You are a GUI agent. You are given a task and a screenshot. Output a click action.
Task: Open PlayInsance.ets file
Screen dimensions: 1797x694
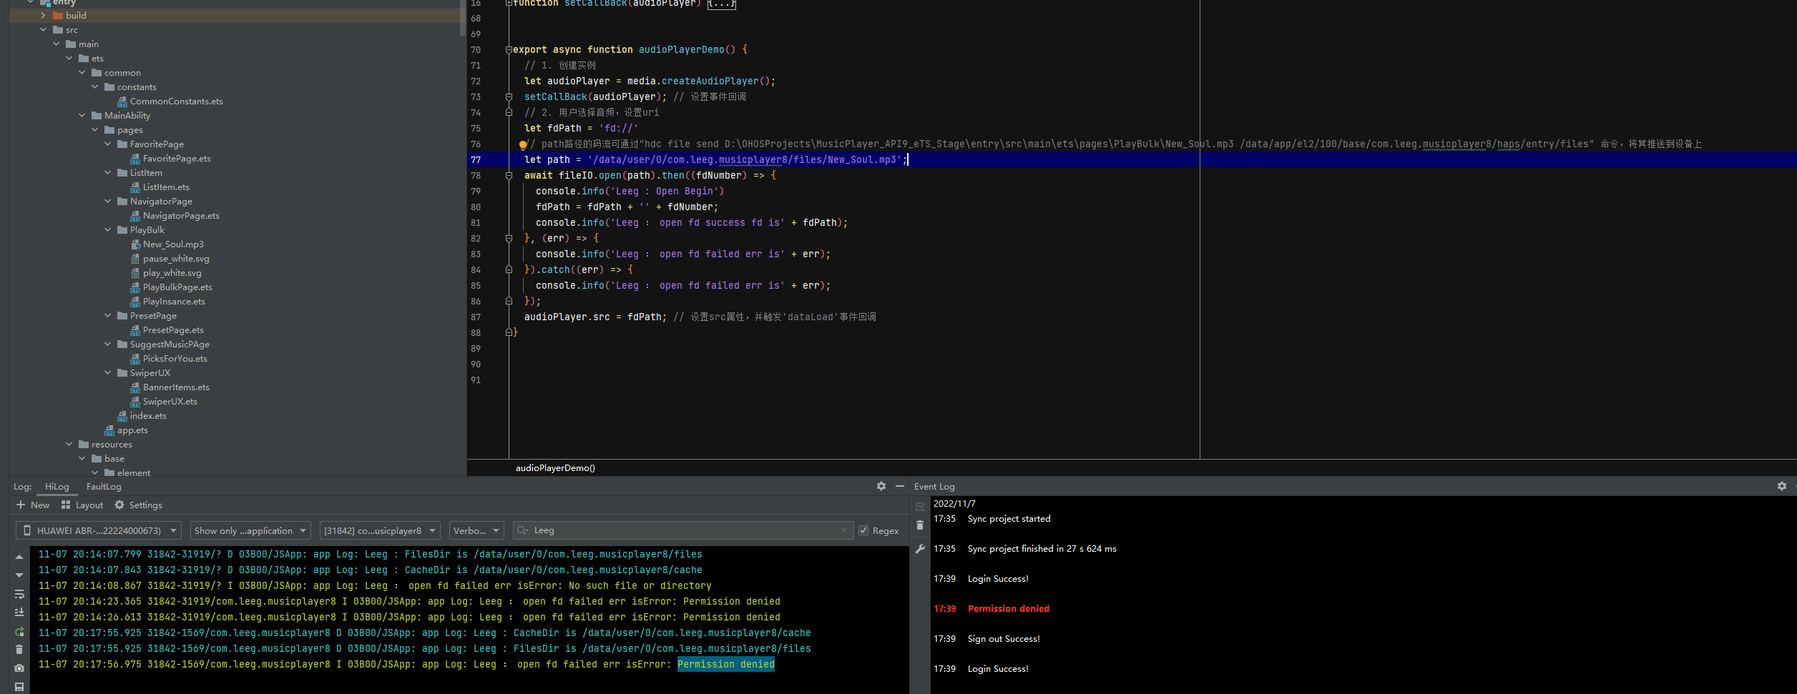click(173, 302)
